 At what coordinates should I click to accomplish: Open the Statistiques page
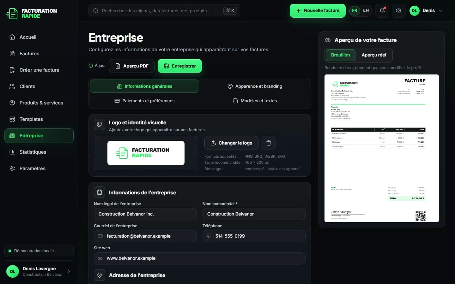pyautogui.click(x=39, y=152)
